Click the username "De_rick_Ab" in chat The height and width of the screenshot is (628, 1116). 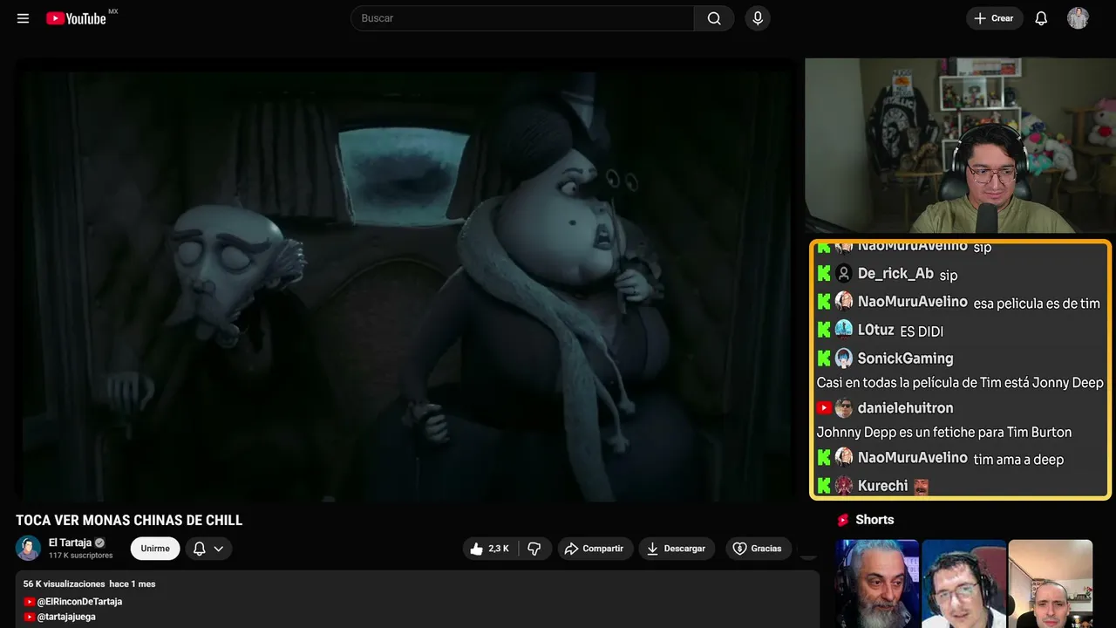tap(895, 274)
